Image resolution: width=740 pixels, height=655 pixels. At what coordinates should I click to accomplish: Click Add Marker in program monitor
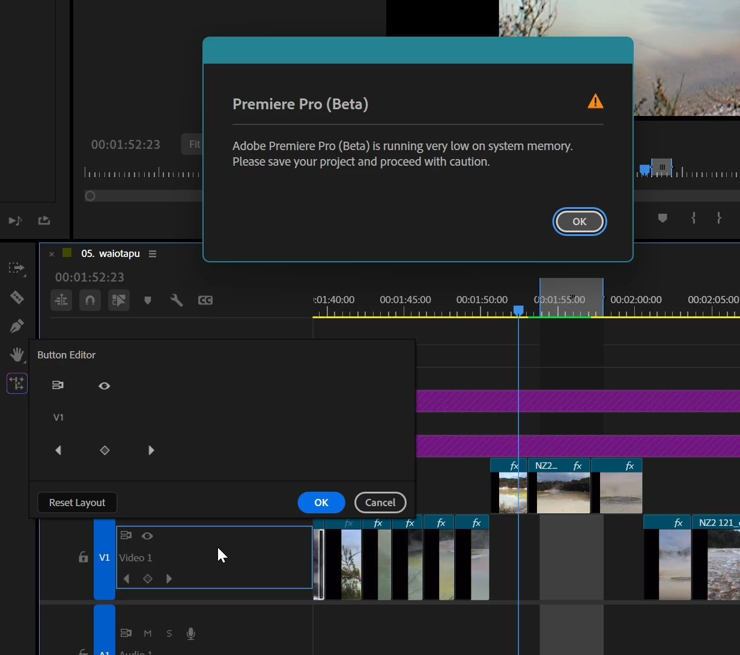[663, 218]
